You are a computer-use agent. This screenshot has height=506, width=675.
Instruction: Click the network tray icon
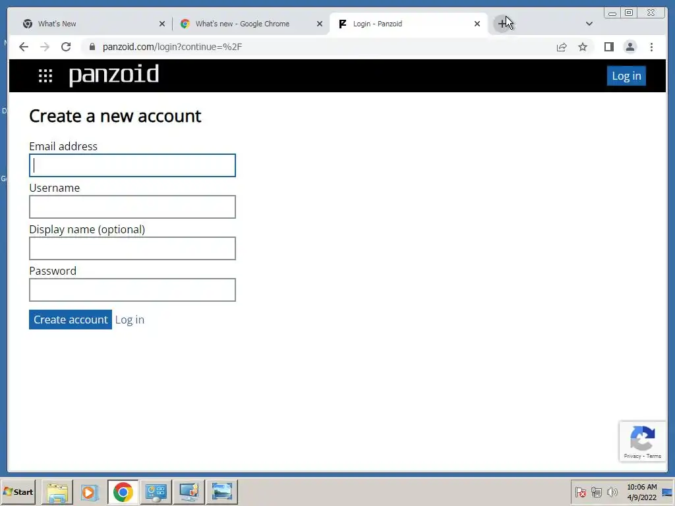tap(596, 492)
